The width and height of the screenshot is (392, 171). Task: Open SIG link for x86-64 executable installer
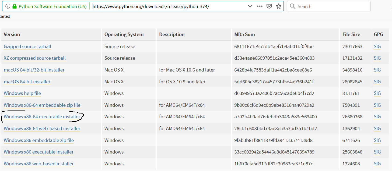(x=377, y=117)
